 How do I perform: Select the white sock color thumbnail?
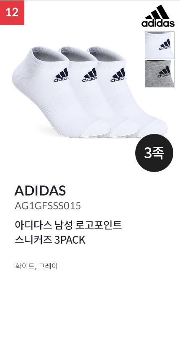[159, 45]
